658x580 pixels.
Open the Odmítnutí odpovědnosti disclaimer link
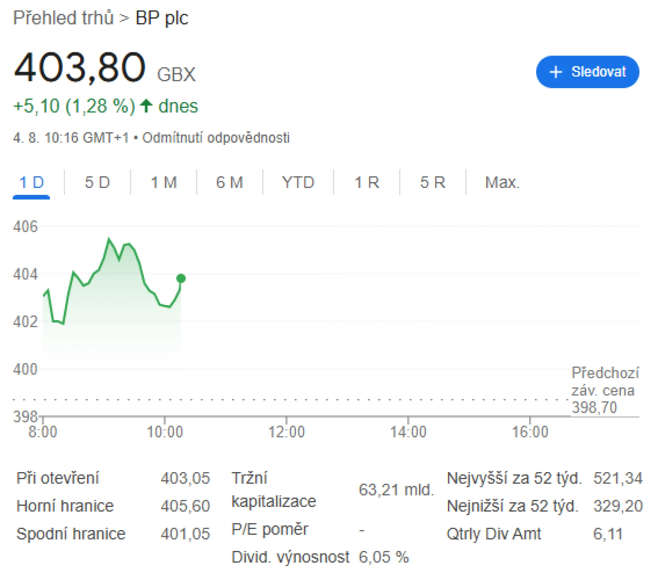tap(216, 138)
